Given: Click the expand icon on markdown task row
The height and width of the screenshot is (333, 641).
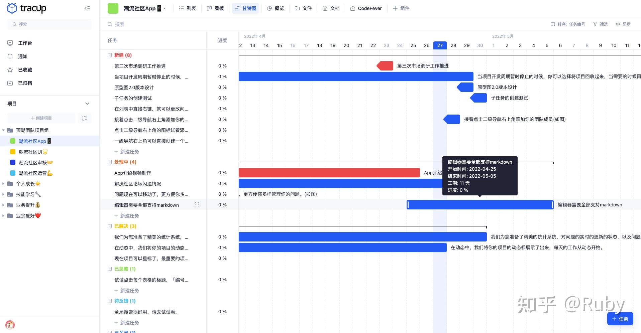Looking at the screenshot, I should coord(197,205).
